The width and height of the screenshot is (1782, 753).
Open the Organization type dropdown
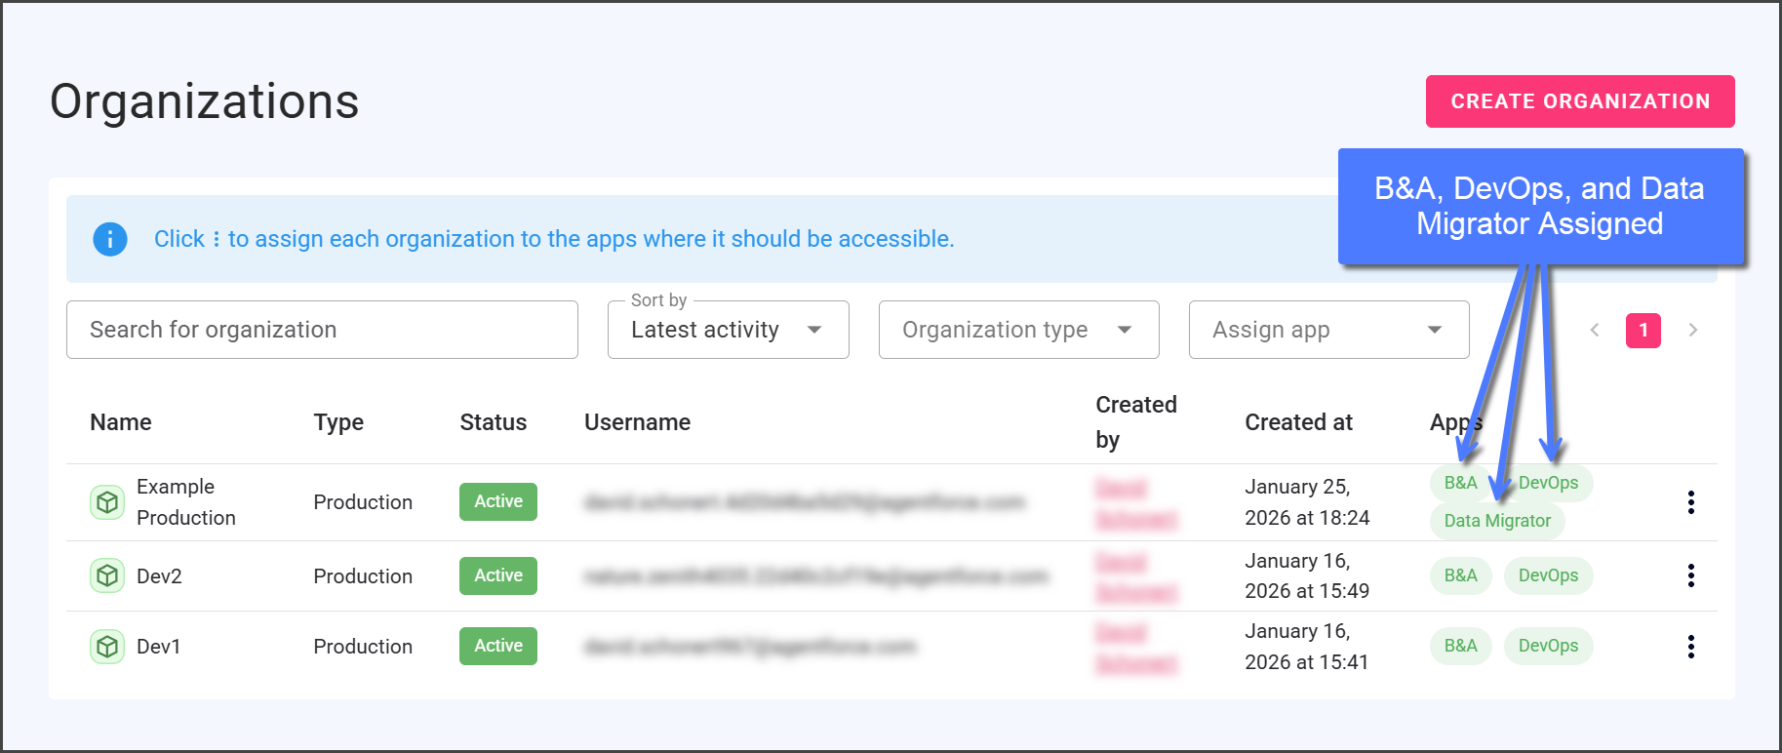(x=1018, y=331)
